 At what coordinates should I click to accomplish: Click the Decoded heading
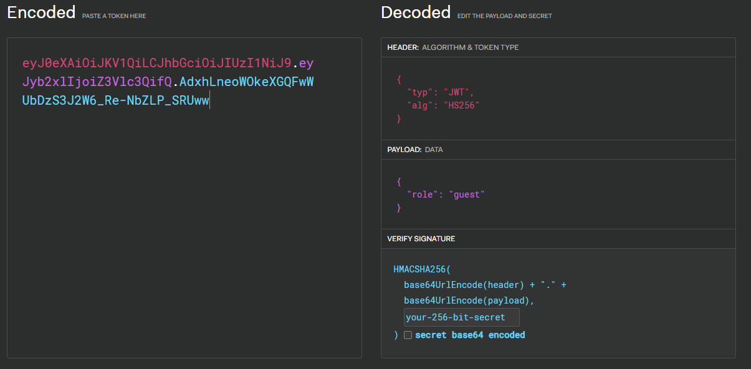(416, 12)
